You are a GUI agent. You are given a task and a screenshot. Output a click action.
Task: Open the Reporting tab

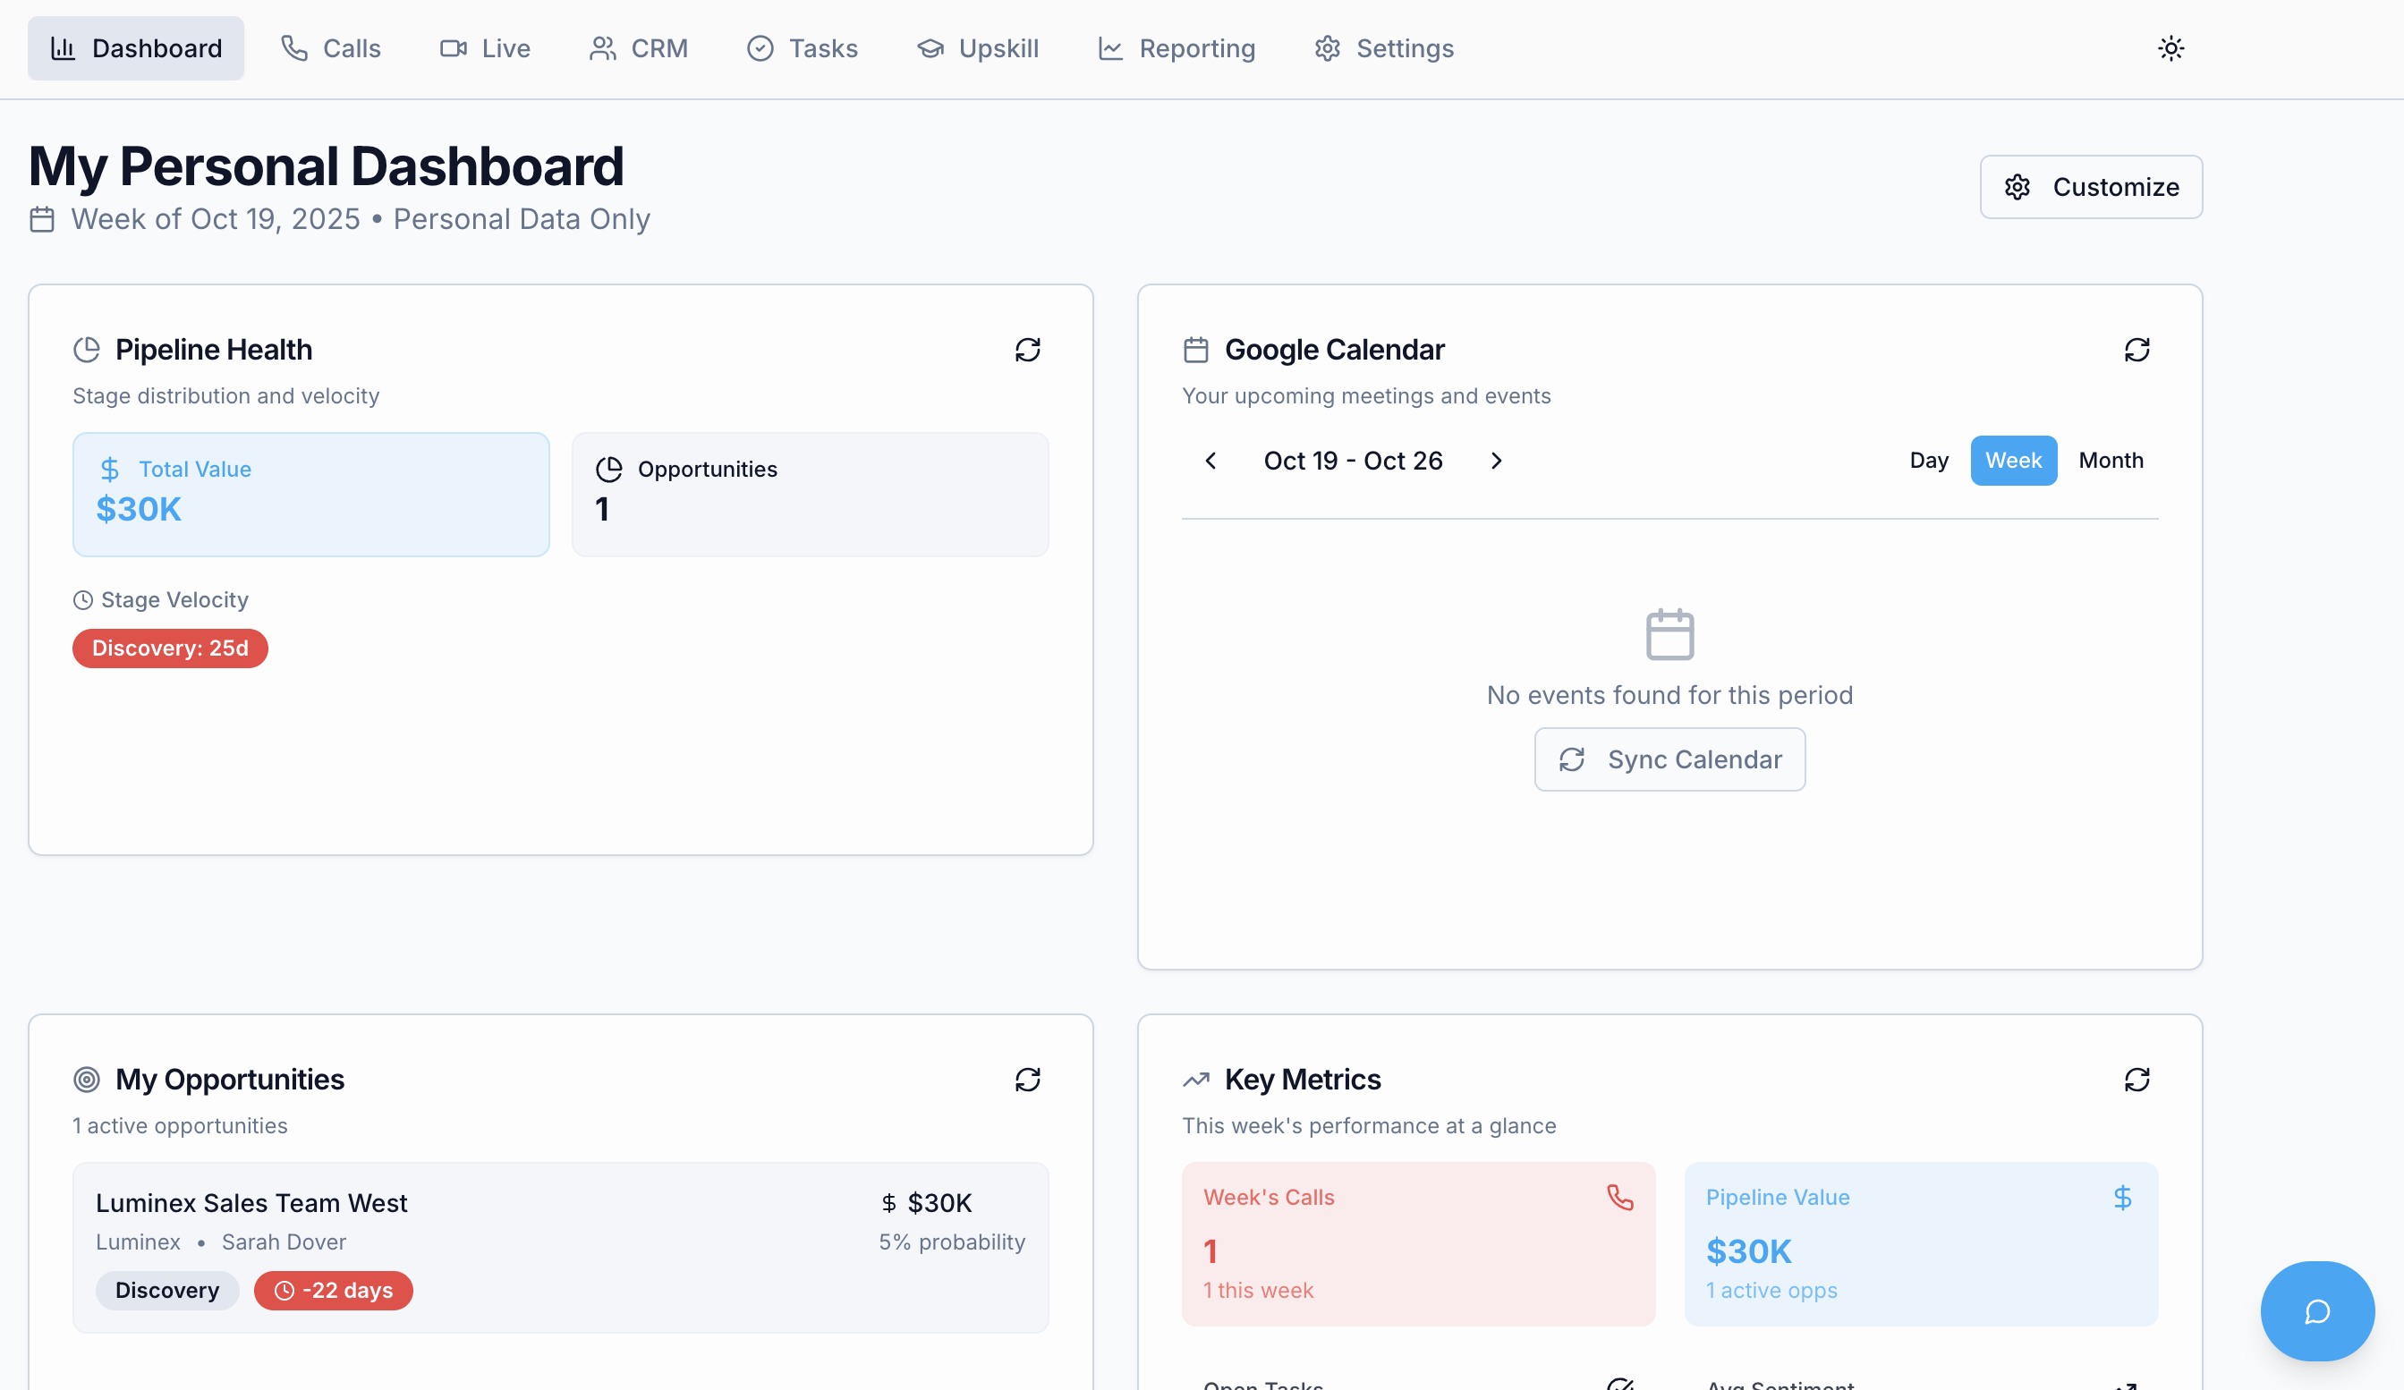click(x=1177, y=48)
